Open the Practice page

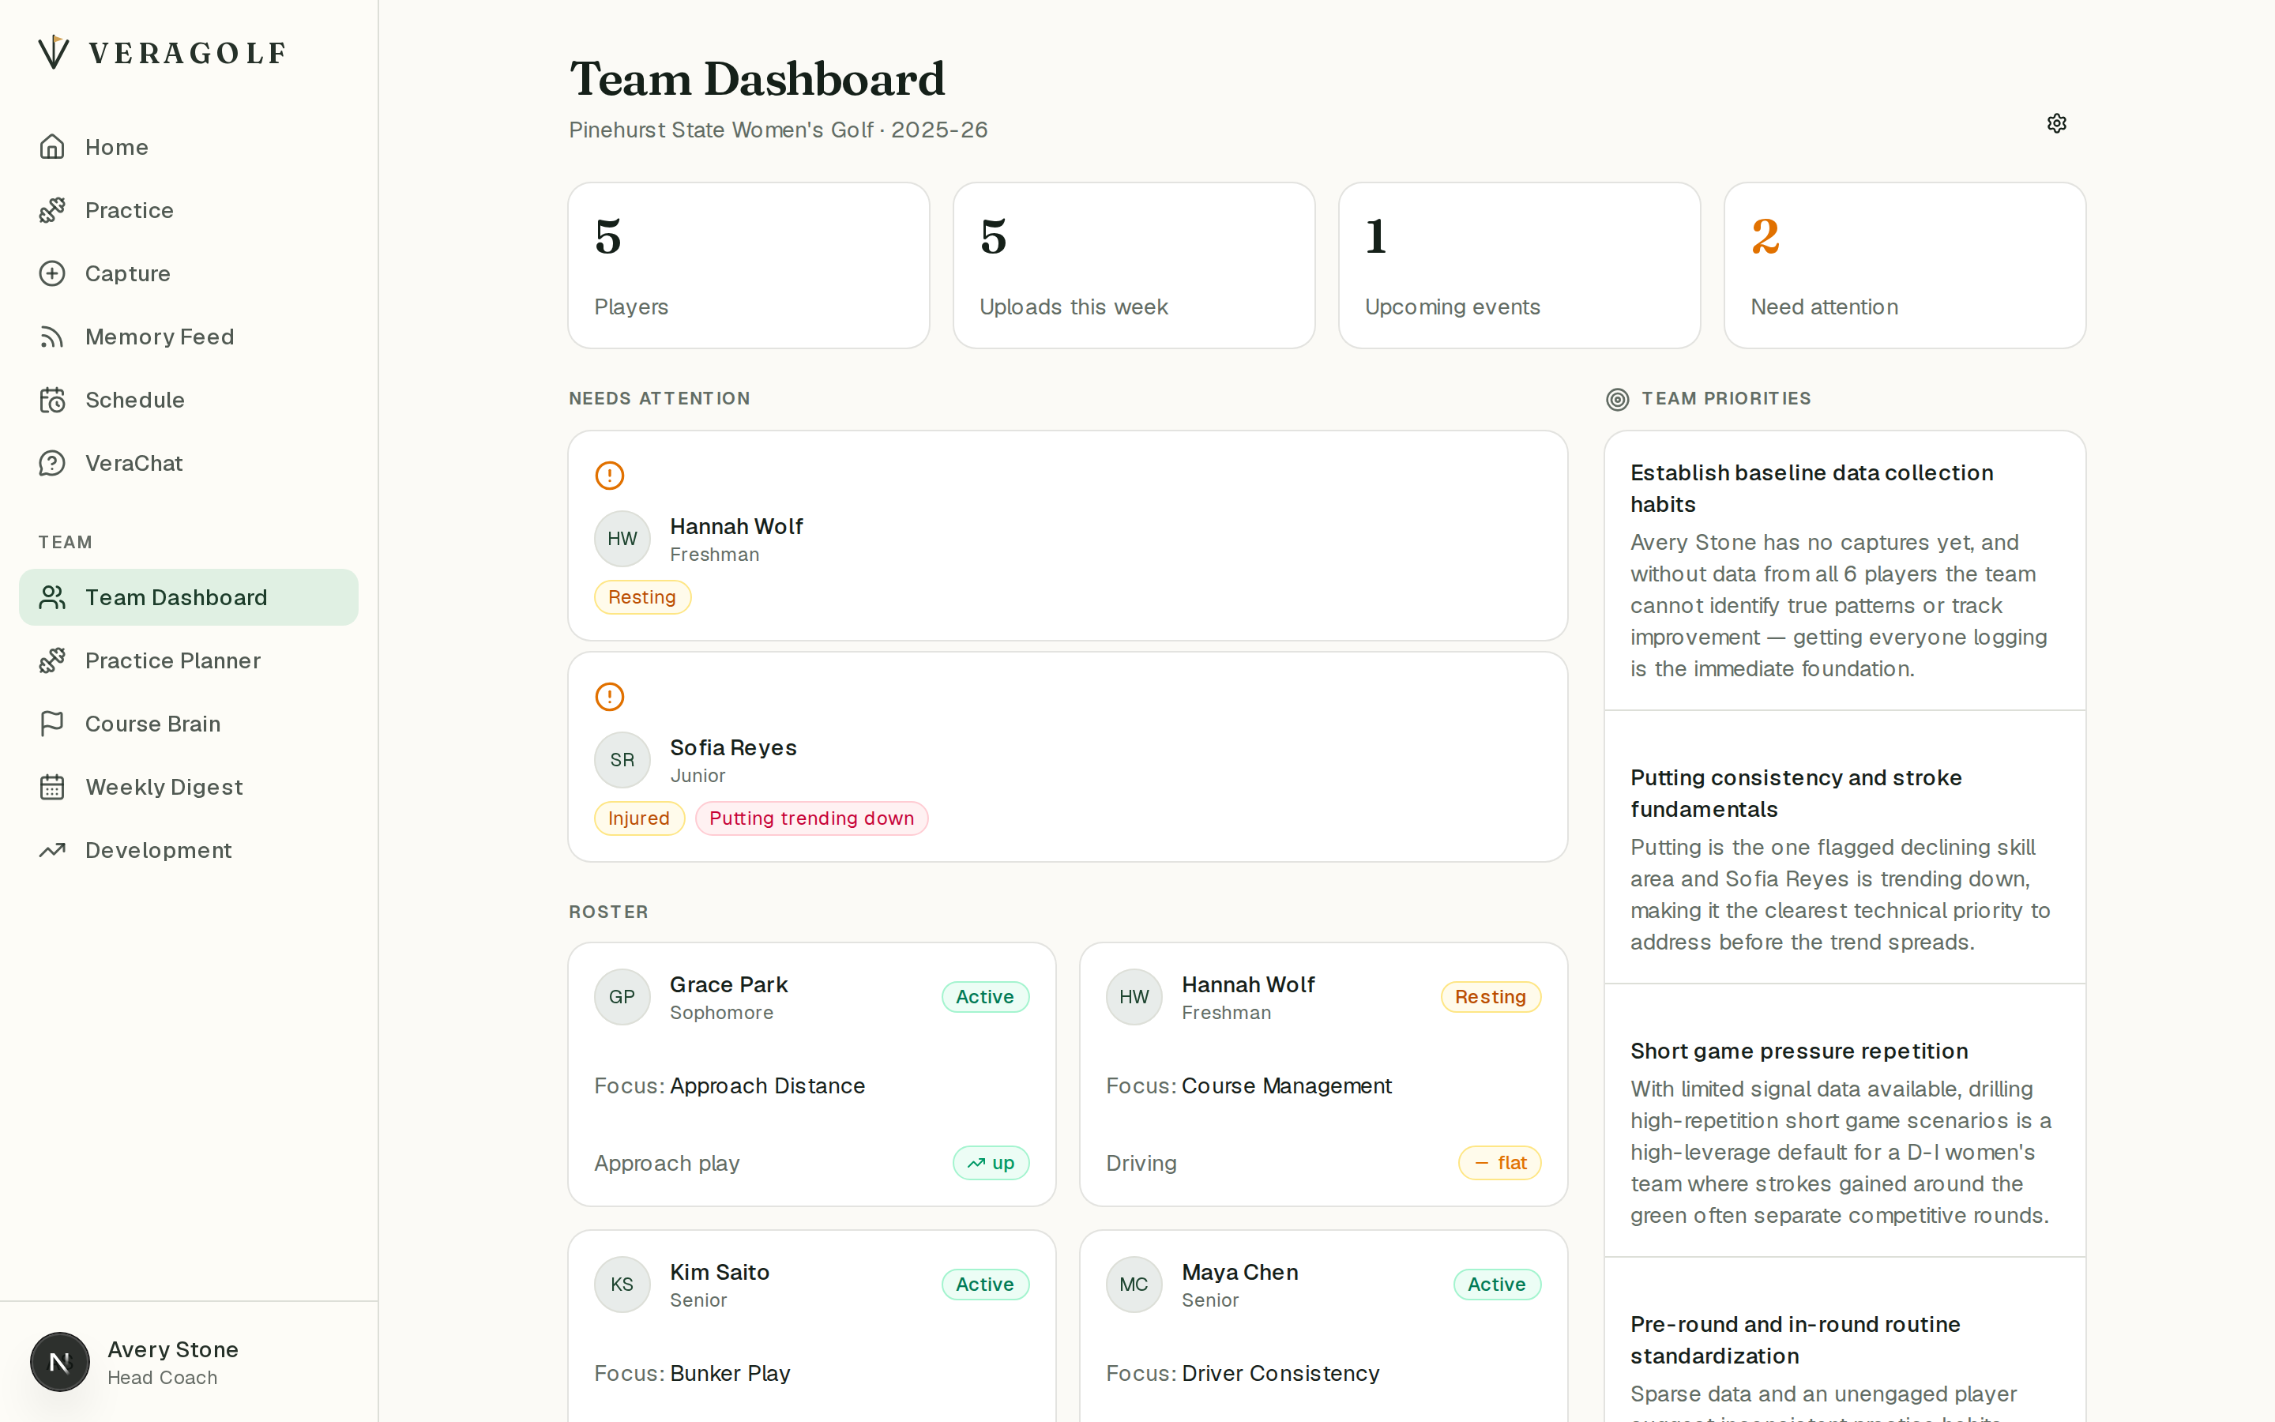[189, 209]
